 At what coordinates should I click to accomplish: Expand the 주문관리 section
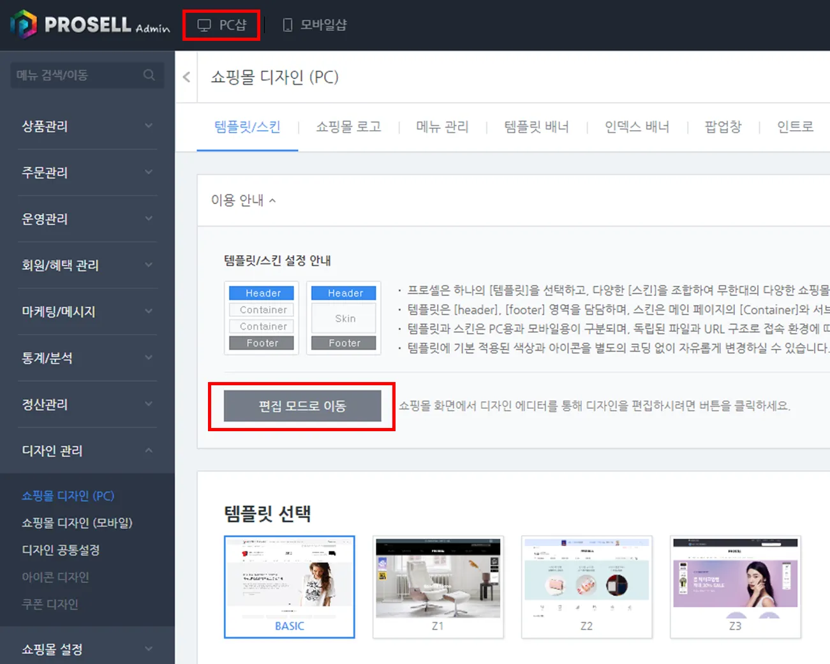tap(87, 172)
